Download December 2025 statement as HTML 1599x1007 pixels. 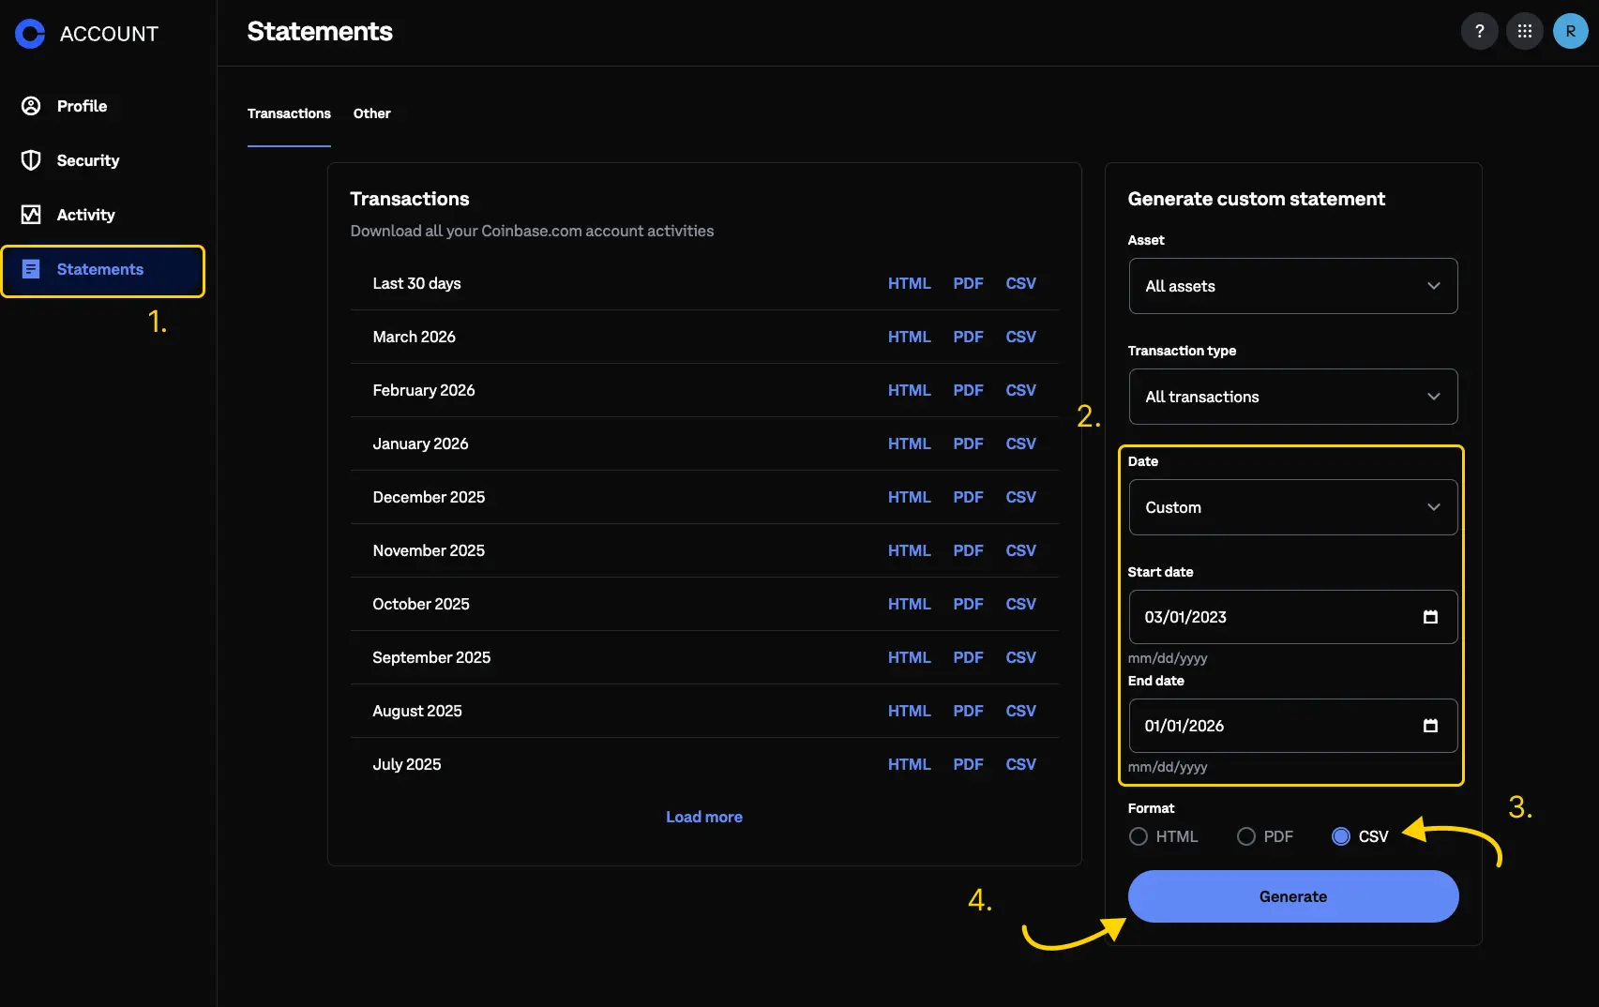(910, 497)
